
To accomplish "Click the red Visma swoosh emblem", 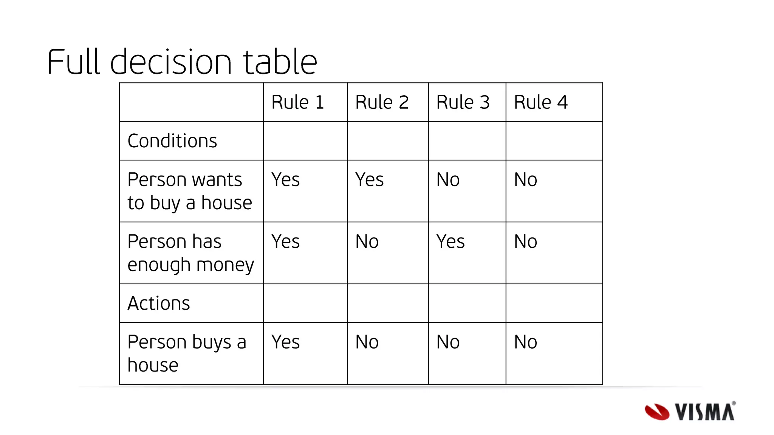I will click(x=657, y=412).
